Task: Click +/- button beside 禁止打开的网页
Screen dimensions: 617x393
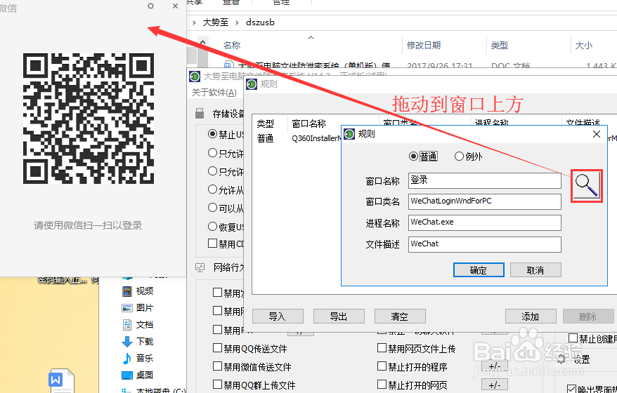Action: [x=495, y=385]
